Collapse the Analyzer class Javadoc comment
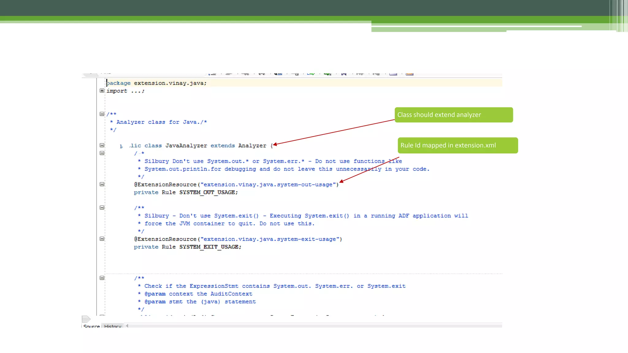Screen dimensions: 628x353 tap(102, 114)
